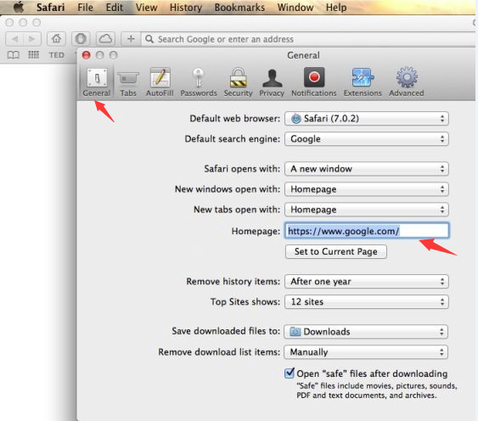Open the AutoFill preferences pane
The width and height of the screenshot is (478, 421).
pos(160,82)
